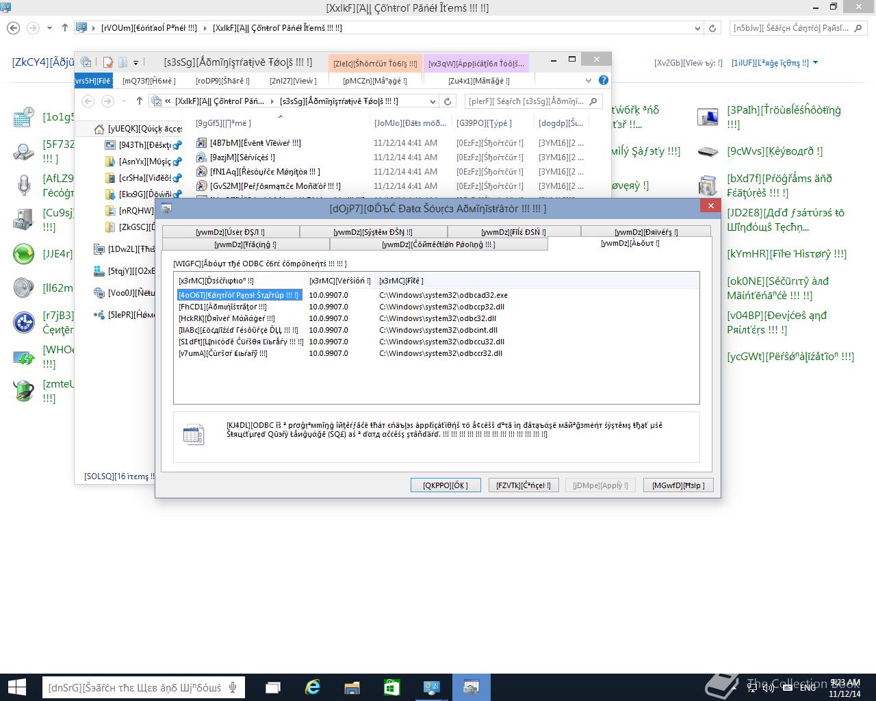Open Application Tools Manage ribbon tab
This screenshot has width=876, height=701.
click(479, 81)
